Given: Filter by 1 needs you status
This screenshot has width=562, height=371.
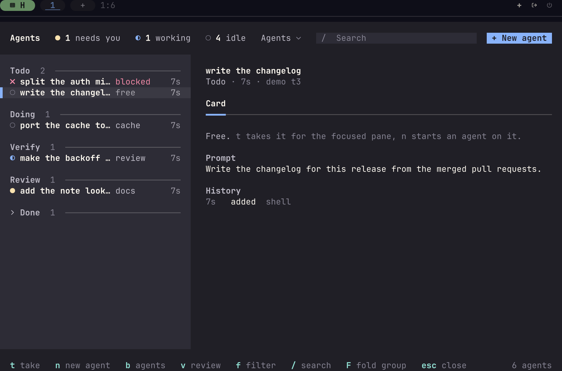Looking at the screenshot, I should point(88,38).
